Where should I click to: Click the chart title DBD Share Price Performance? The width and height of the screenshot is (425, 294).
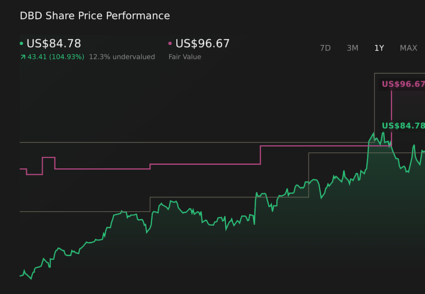click(x=94, y=15)
